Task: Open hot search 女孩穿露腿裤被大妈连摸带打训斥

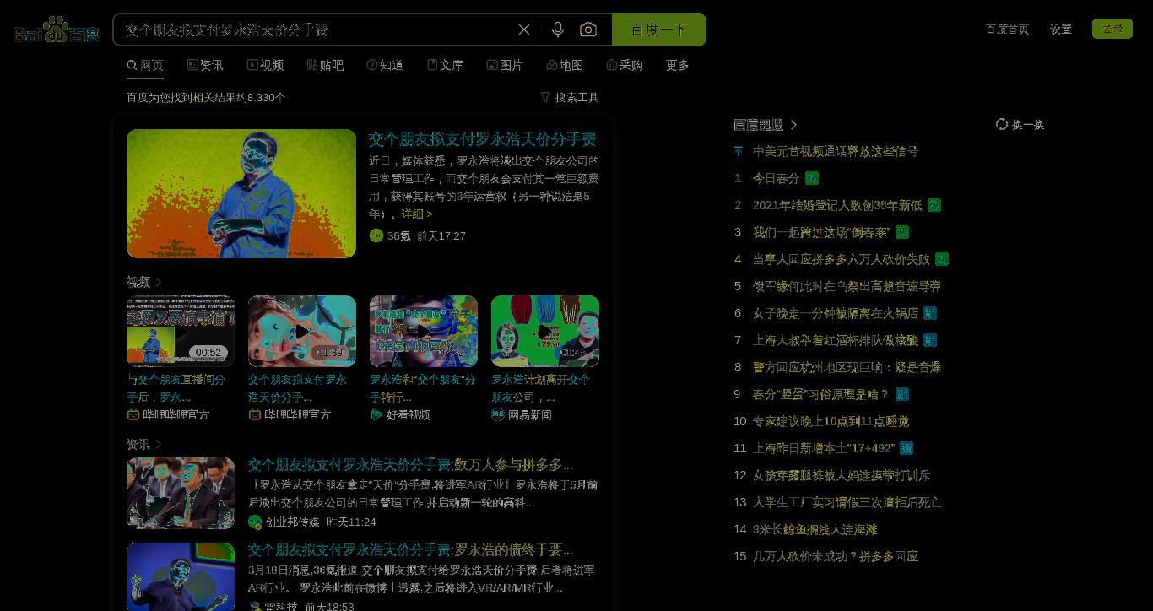Action: [x=841, y=475]
